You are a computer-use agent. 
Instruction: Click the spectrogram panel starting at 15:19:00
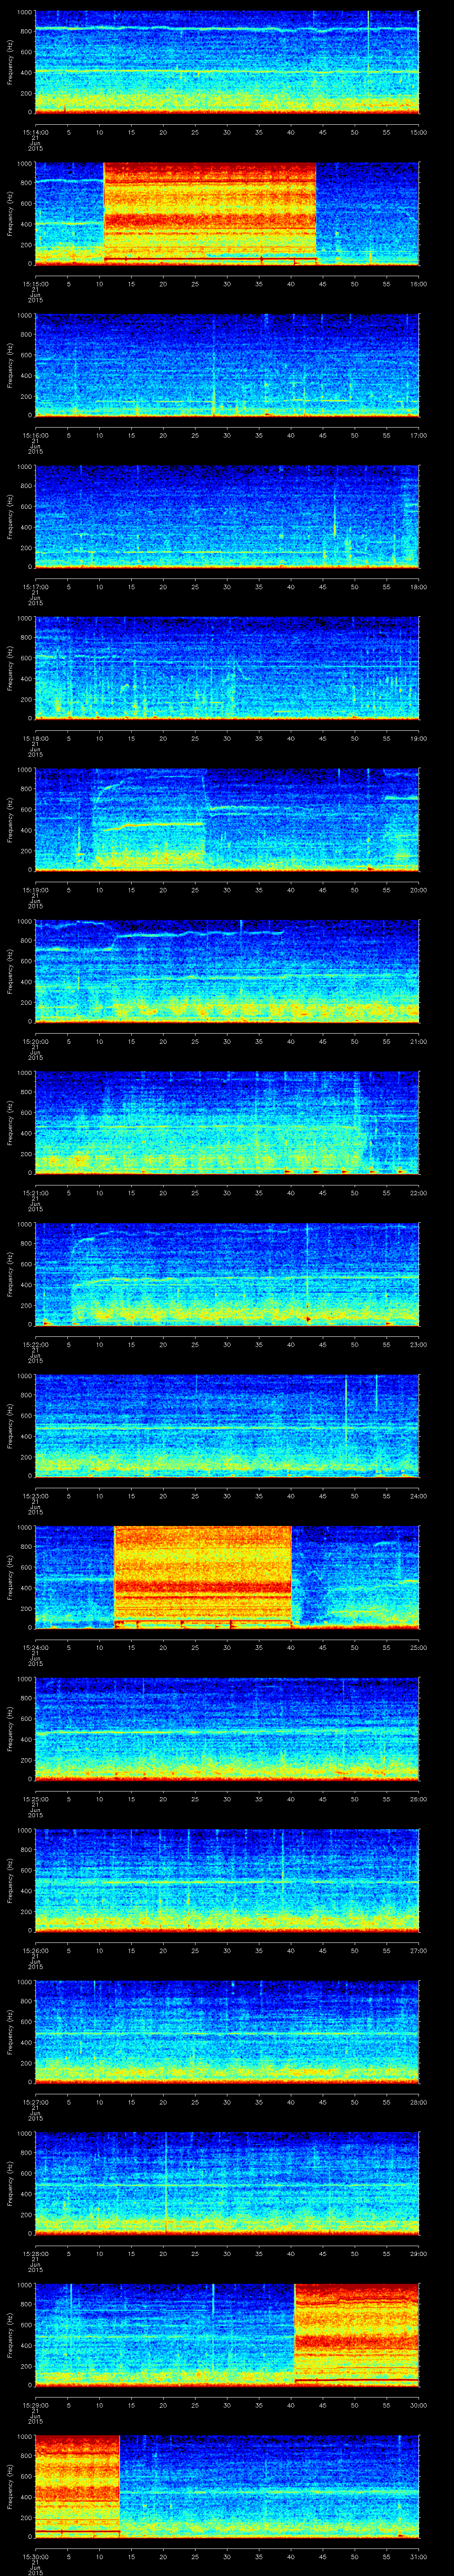pyautogui.click(x=227, y=819)
